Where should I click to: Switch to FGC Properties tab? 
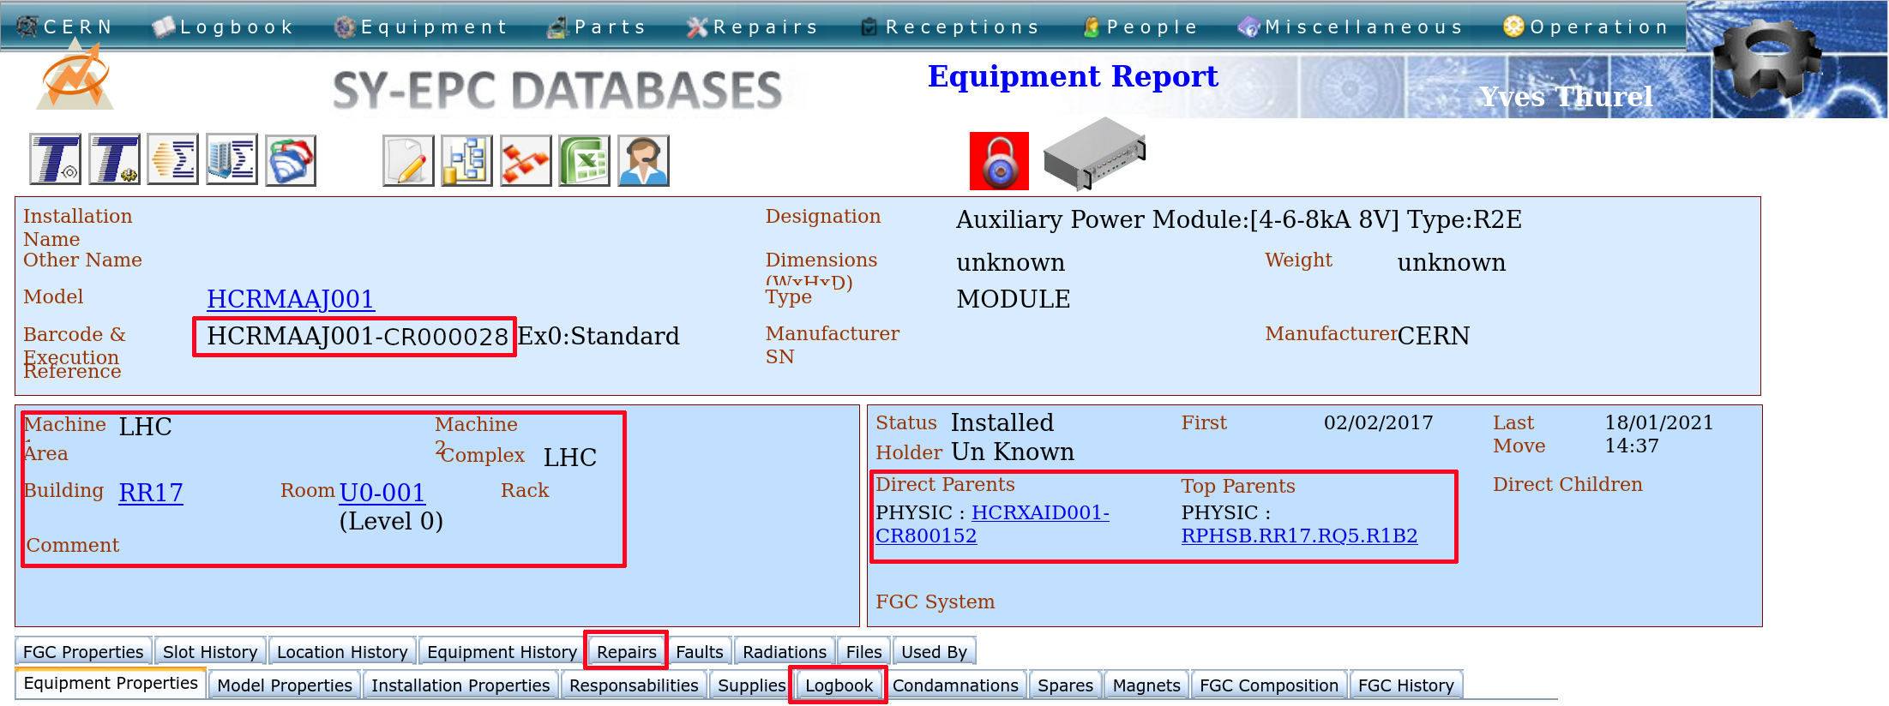pyautogui.click(x=83, y=651)
